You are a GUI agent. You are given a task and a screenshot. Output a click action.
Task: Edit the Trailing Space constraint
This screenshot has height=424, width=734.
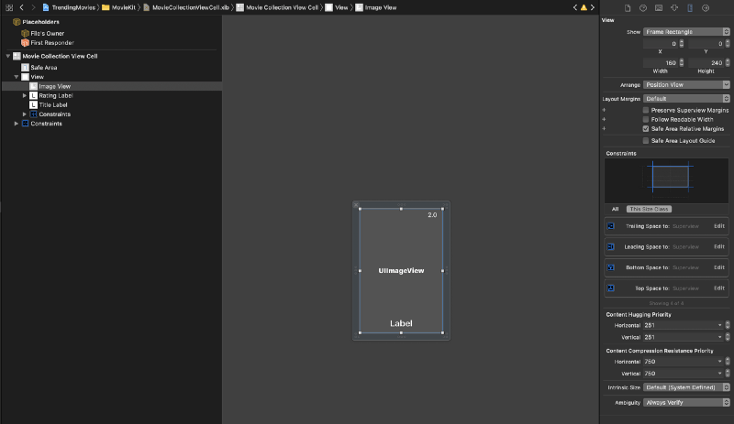(718, 225)
